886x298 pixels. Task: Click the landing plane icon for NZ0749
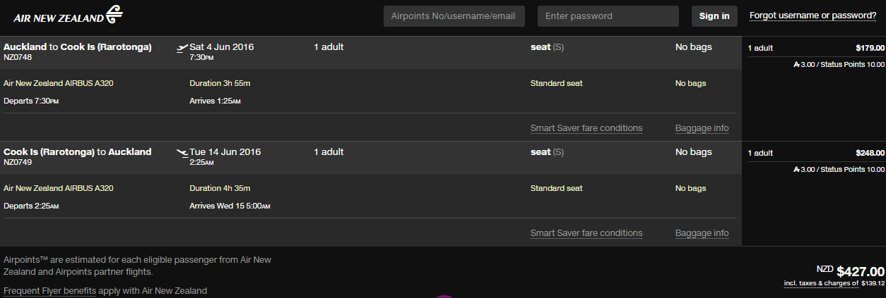click(x=182, y=153)
